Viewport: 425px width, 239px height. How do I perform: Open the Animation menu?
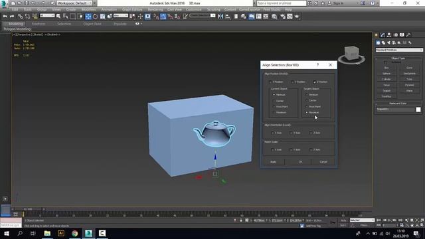click(109, 9)
